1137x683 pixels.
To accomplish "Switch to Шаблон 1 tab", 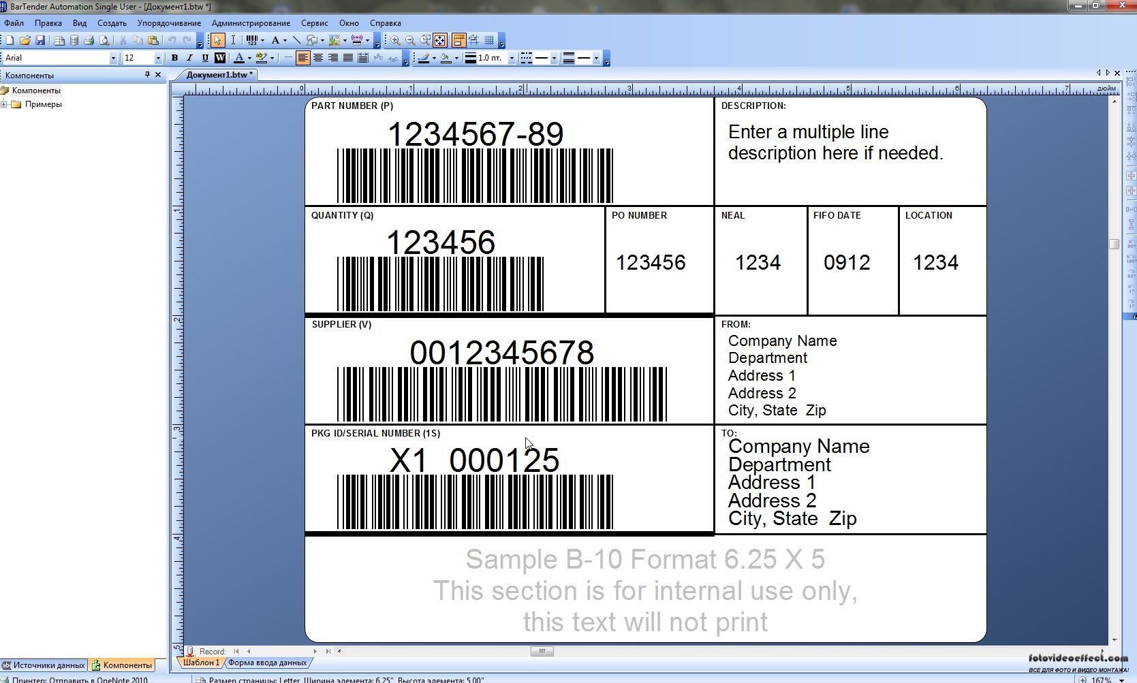I will (x=202, y=662).
